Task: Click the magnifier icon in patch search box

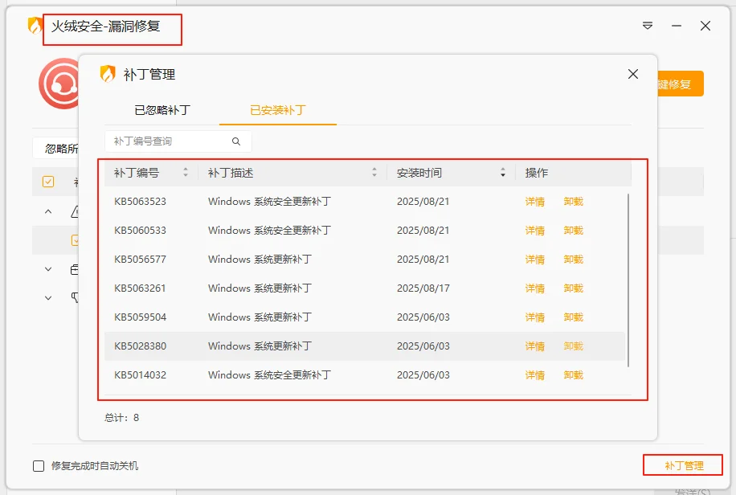Action: point(236,140)
